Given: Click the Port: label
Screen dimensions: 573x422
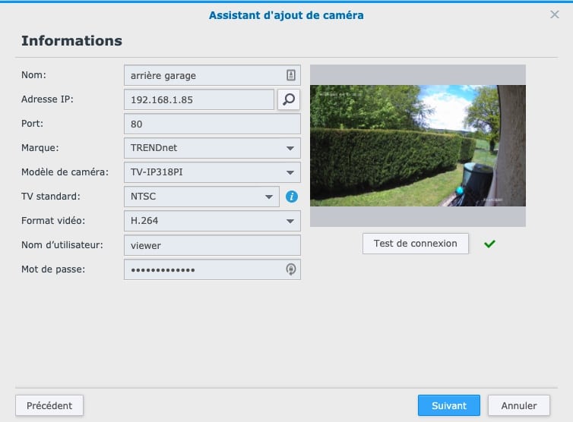Looking at the screenshot, I should tap(32, 124).
